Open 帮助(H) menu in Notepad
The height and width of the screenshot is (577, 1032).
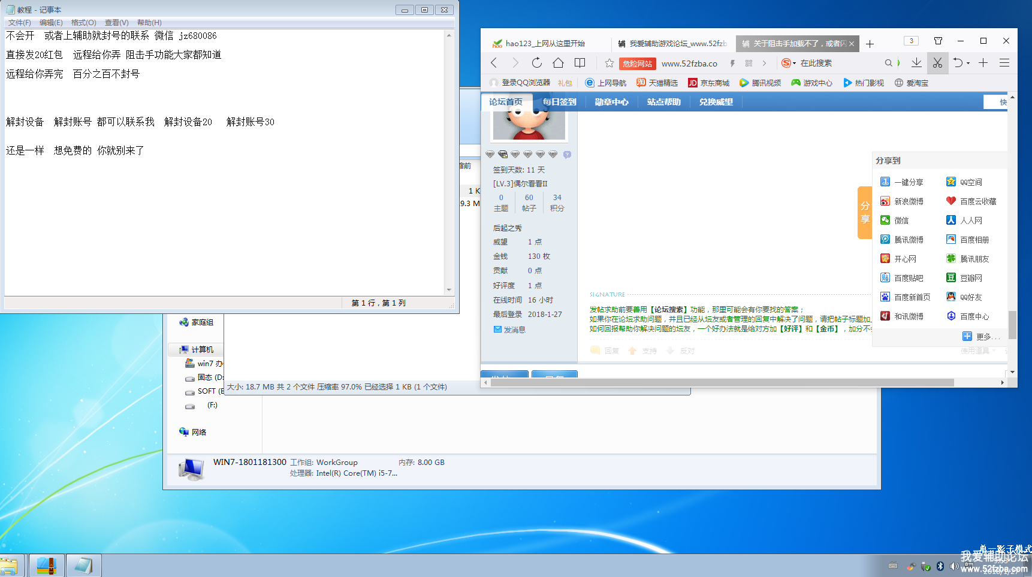[149, 23]
